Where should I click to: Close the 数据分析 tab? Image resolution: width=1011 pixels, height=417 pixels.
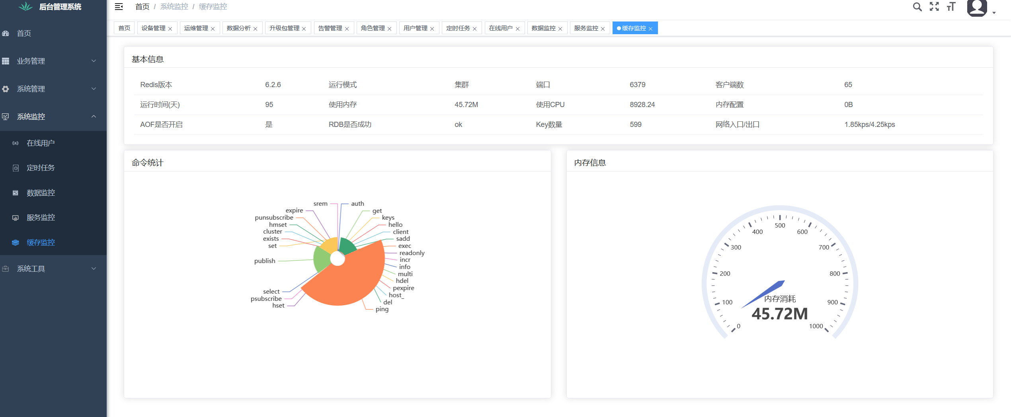pyautogui.click(x=255, y=29)
